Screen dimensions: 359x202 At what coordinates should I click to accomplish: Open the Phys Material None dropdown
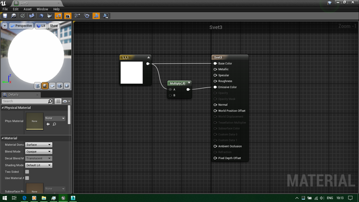coord(55,118)
